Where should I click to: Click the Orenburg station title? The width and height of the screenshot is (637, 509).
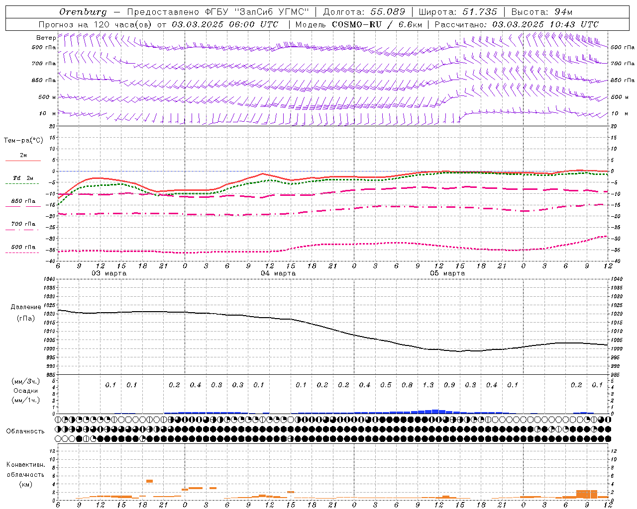point(83,12)
